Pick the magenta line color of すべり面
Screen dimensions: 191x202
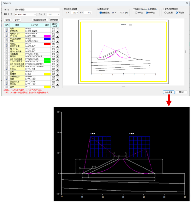click(47, 36)
